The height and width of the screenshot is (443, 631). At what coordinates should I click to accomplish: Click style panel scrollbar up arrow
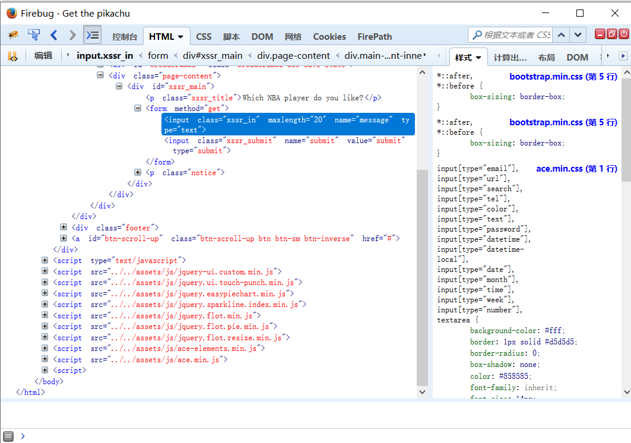tap(627, 72)
